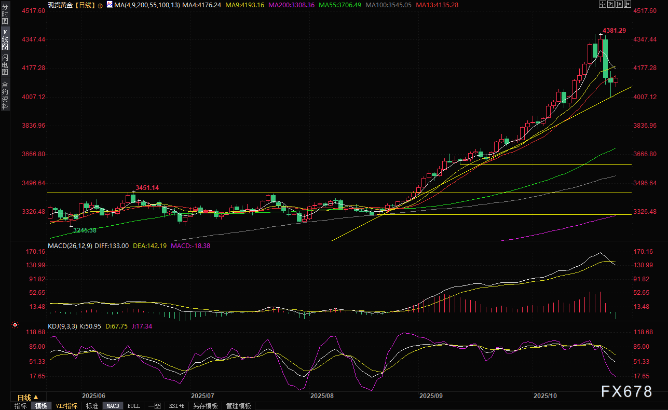Click the MA indicator chart icon
The height and width of the screenshot is (410, 668).
tap(109, 5)
